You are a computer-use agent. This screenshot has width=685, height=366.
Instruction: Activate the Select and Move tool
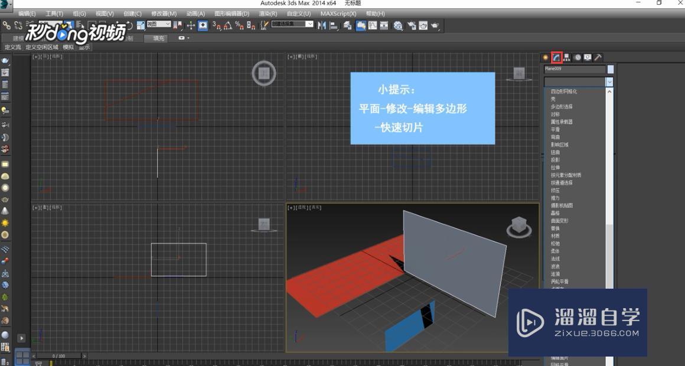(x=118, y=25)
